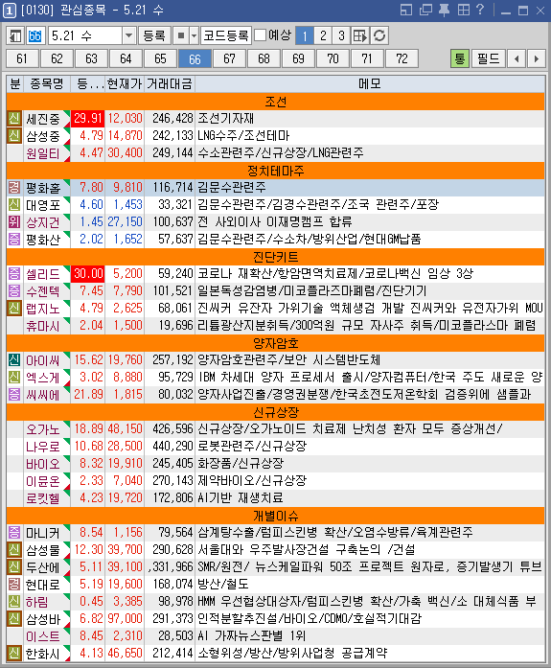This screenshot has width=551, height=668.
Task: Click the 증 badge on 셀리드 row
Action: [14, 273]
